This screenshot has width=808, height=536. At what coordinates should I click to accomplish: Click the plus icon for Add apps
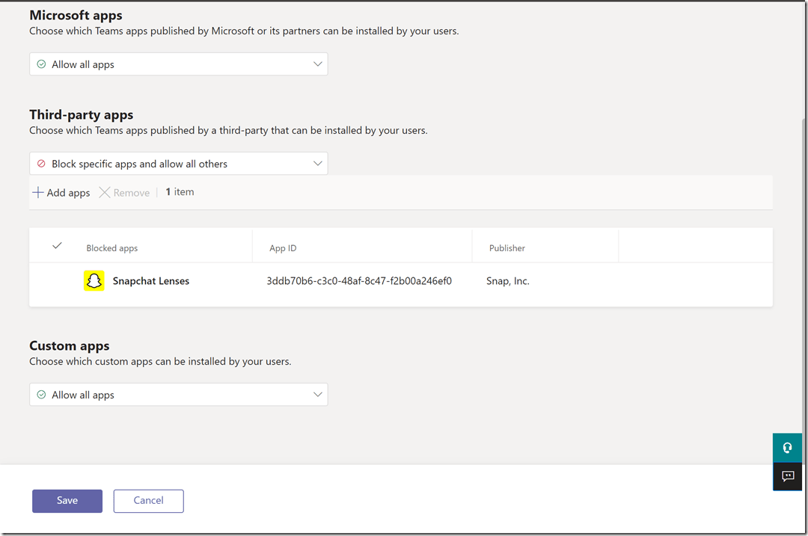(38, 192)
